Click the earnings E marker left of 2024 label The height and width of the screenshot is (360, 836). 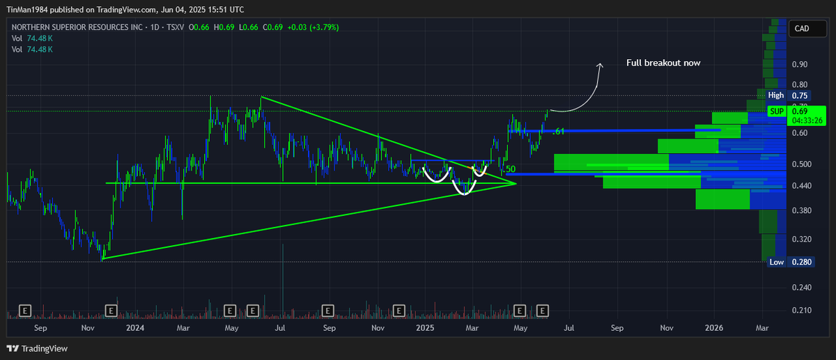point(111,310)
